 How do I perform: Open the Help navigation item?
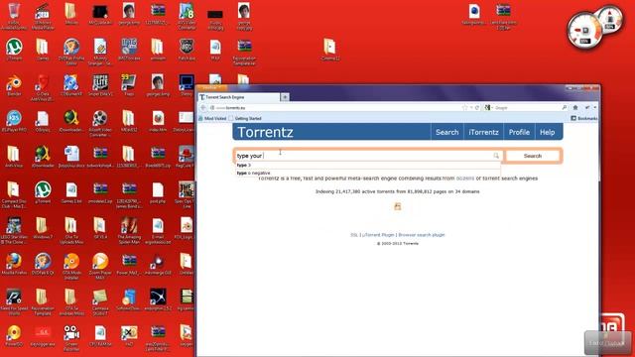tap(547, 132)
